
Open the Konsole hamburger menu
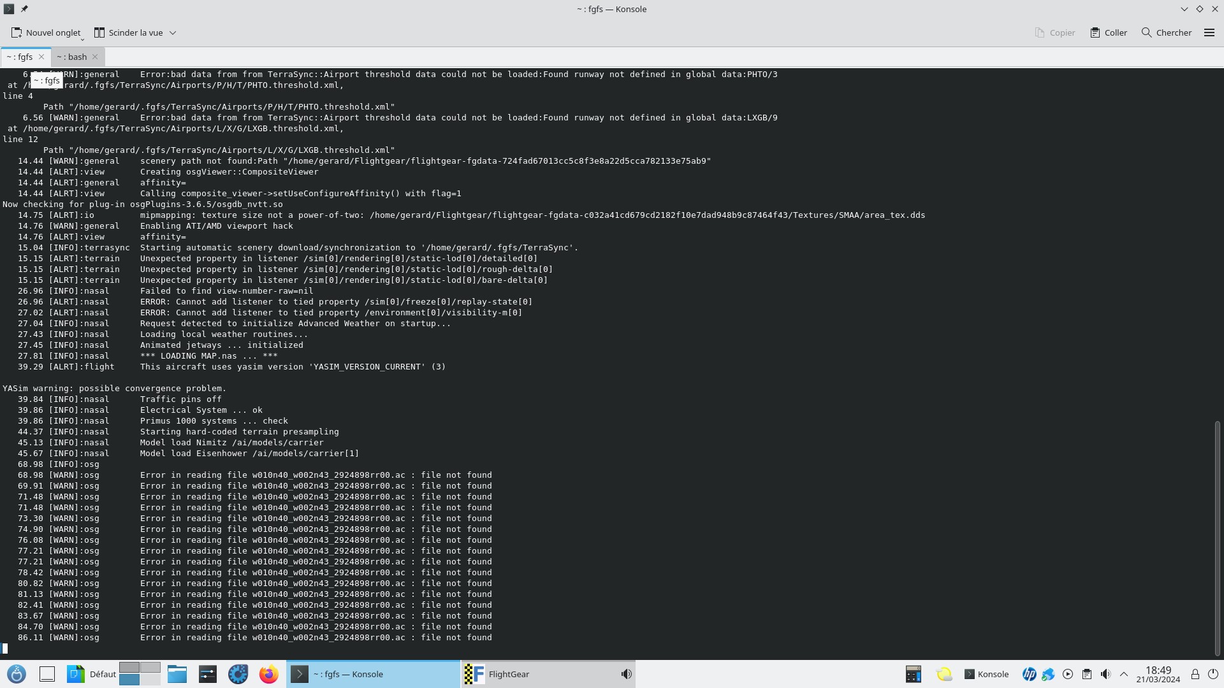click(x=1209, y=32)
